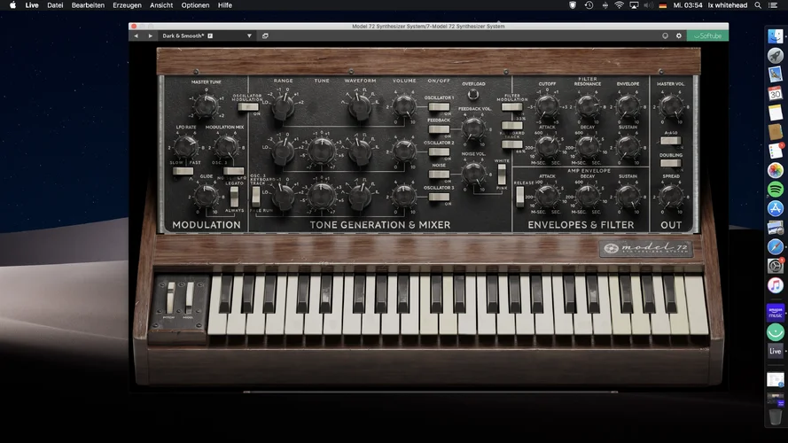Toggle Oscillator 1 on/off switch
The width and height of the screenshot is (788, 443).
[x=439, y=106]
